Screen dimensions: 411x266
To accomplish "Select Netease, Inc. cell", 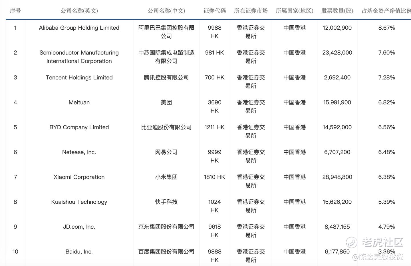I will 79,152.
